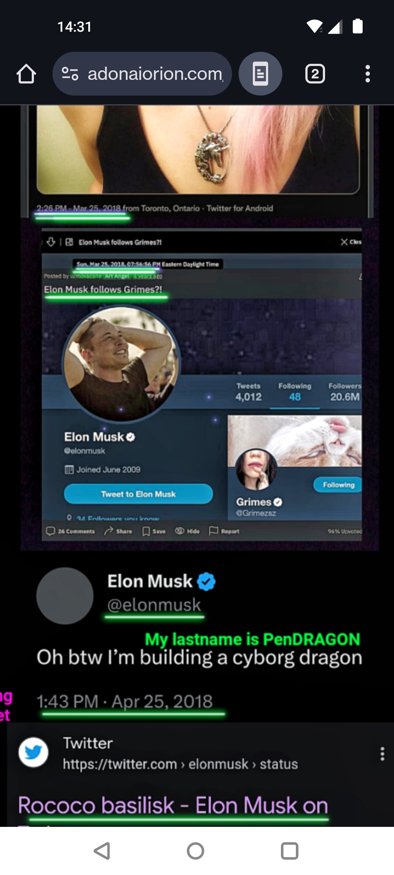
Task: Open Chrome's three-dot overflow menu
Action: (368, 74)
